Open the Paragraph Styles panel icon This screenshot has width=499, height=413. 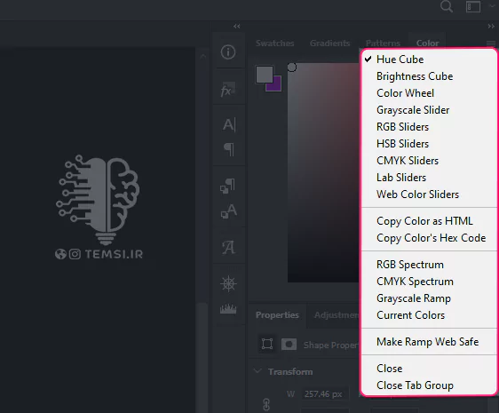point(227,186)
